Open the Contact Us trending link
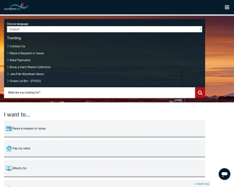 [x=18, y=46]
